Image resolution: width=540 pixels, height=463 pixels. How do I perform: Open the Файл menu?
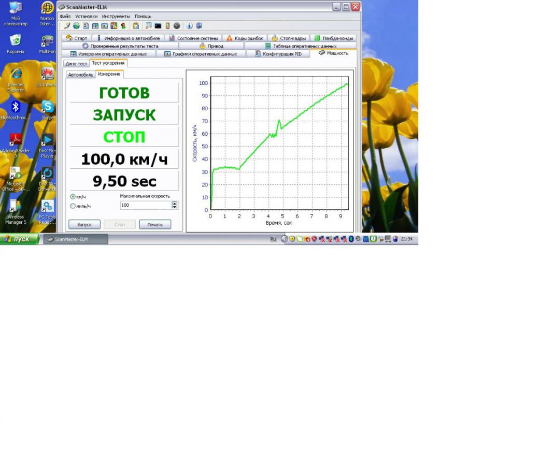coord(65,16)
